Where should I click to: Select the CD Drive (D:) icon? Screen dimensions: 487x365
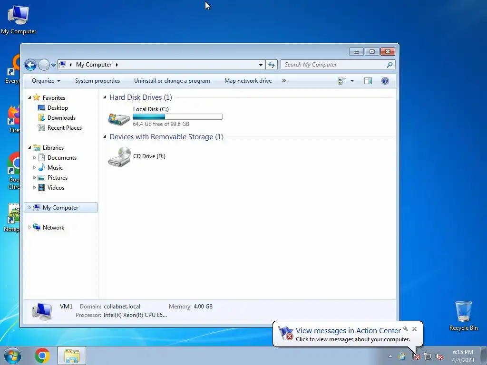119,156
